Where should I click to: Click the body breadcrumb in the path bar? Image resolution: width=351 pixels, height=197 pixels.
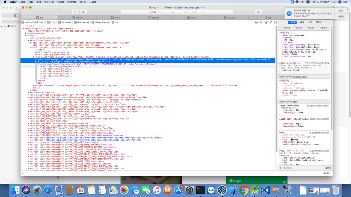[x=51, y=22]
